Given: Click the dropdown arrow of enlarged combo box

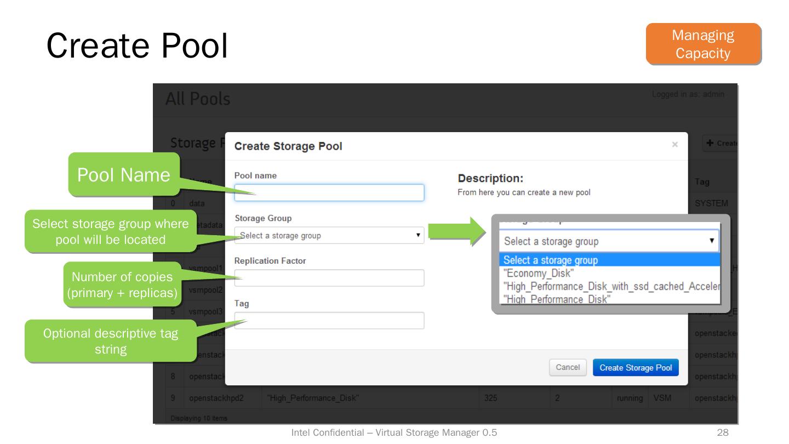Looking at the screenshot, I should pos(711,241).
